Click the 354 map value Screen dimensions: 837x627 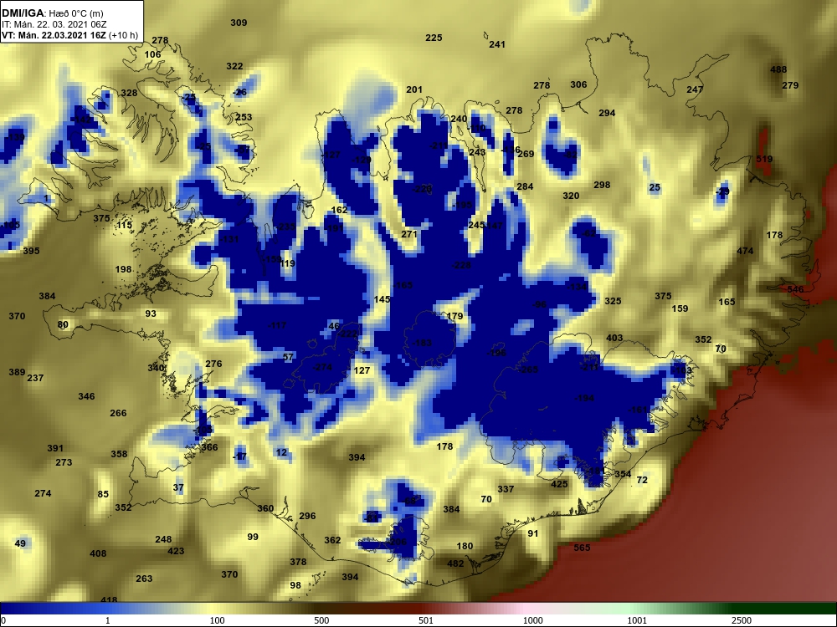(623, 474)
